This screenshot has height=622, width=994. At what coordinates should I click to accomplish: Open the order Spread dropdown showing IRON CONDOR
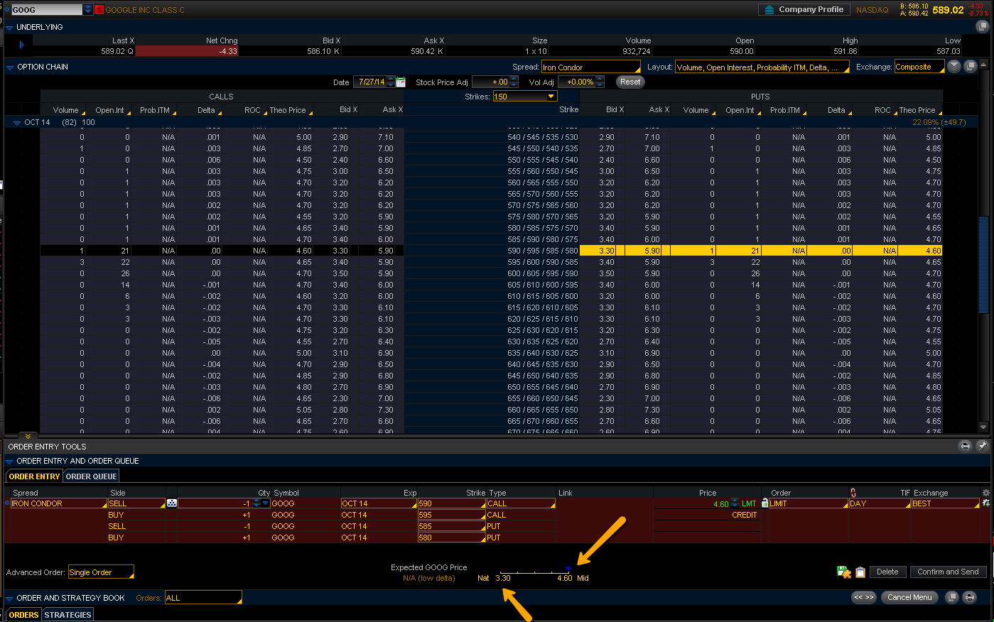click(58, 503)
